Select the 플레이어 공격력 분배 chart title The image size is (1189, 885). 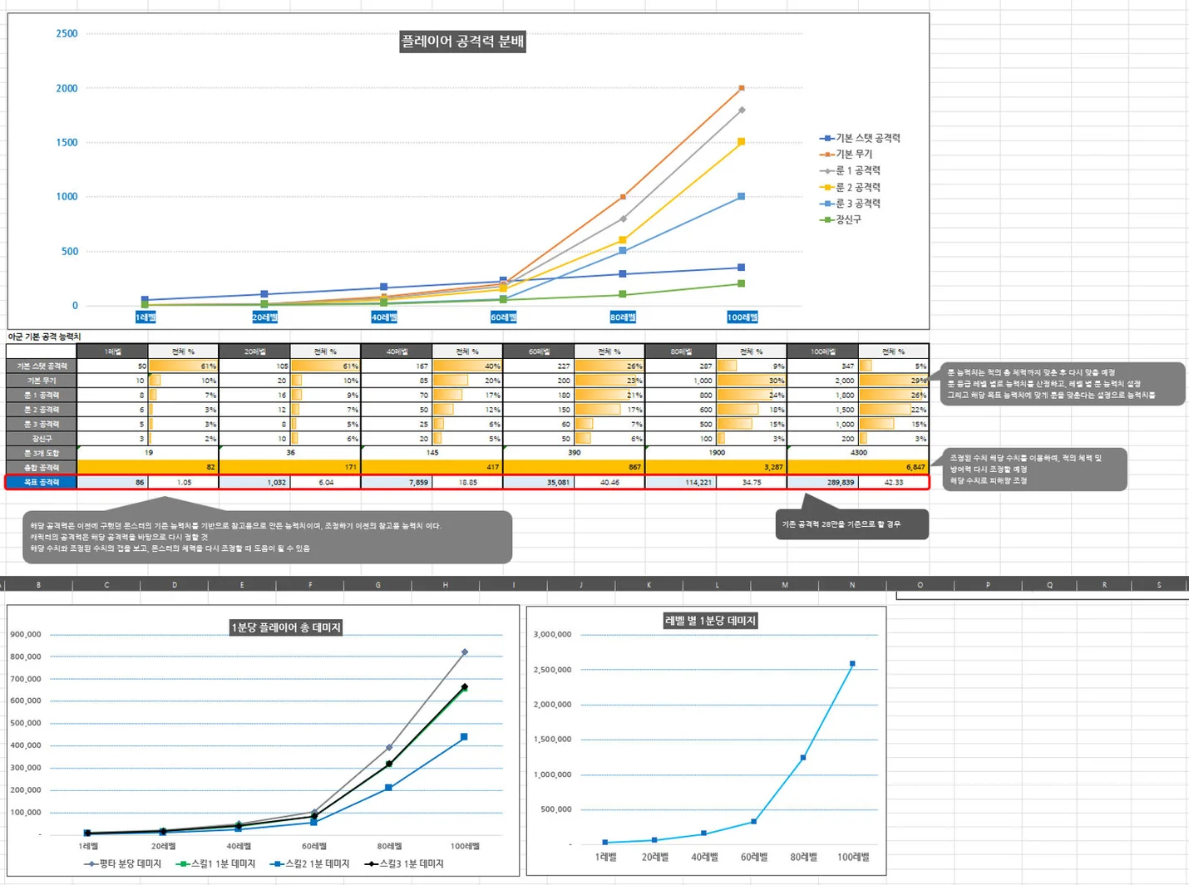click(x=462, y=42)
